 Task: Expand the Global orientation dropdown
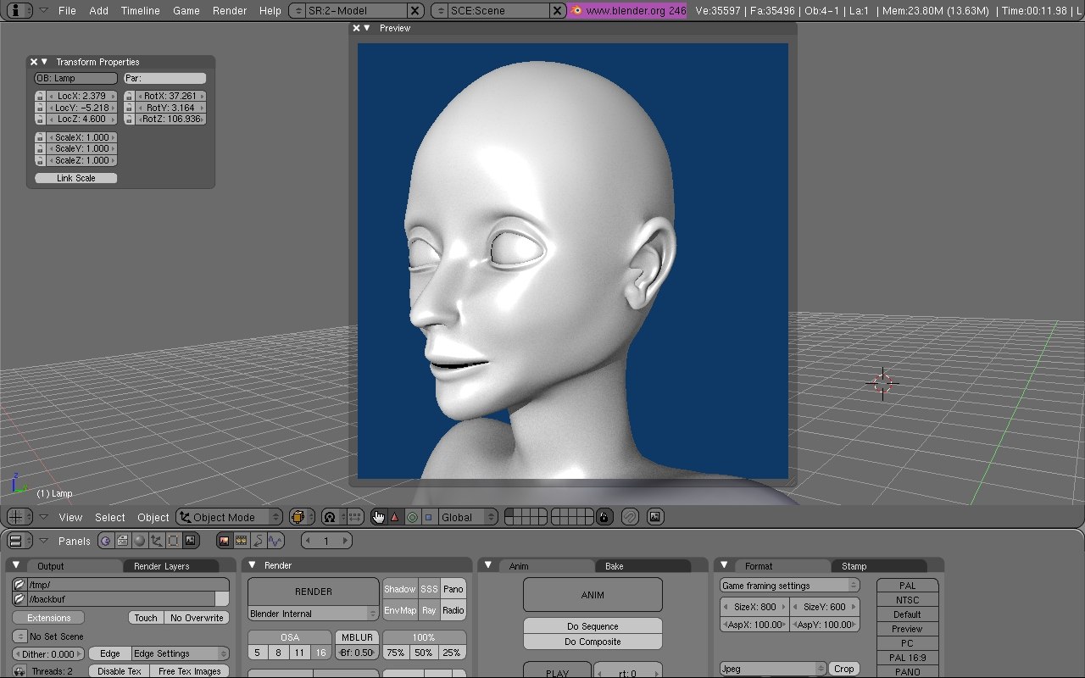pos(468,517)
